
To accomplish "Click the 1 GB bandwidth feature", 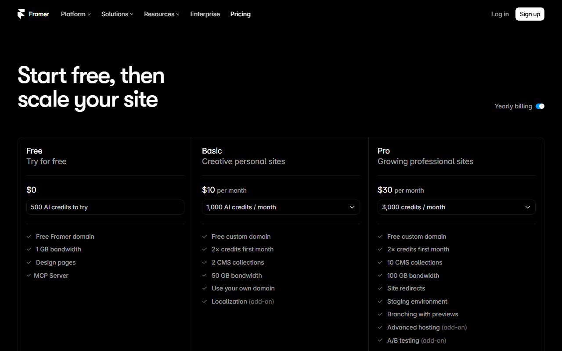I will click(58, 249).
